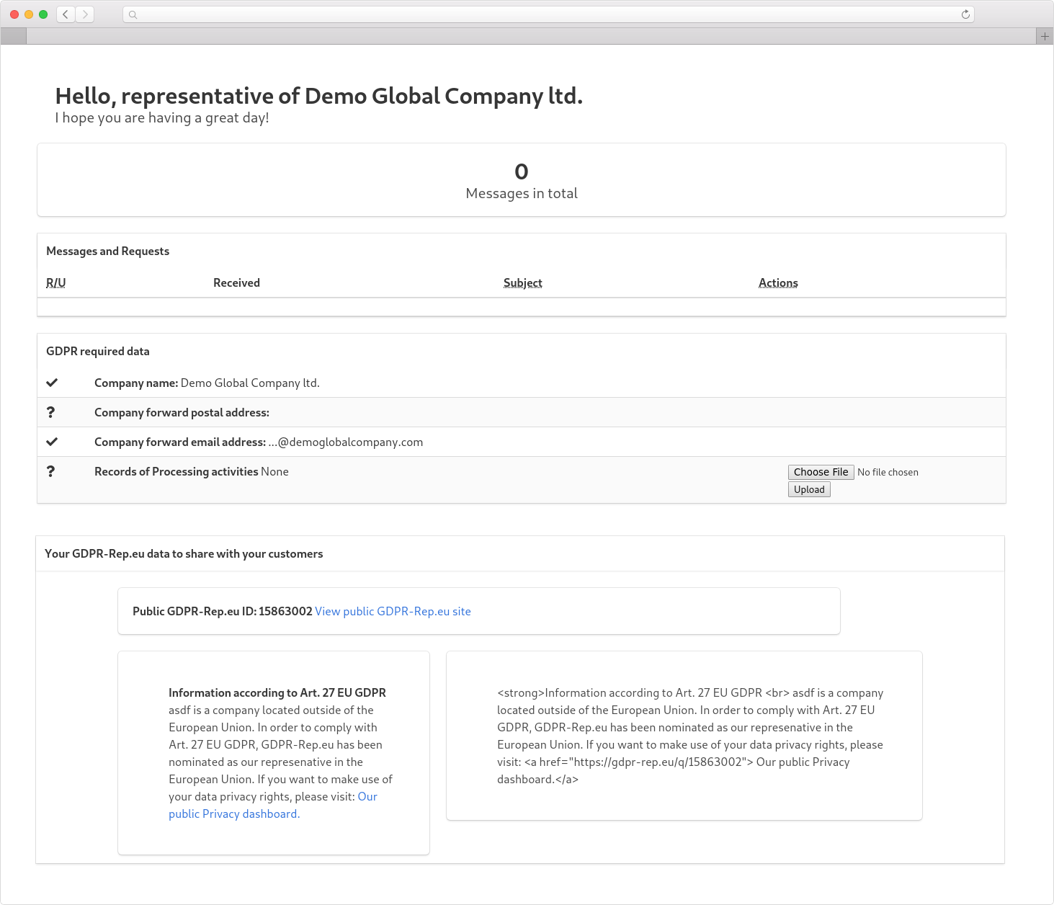This screenshot has height=905, width=1054.
Task: Click the Received column header
Action: [236, 282]
